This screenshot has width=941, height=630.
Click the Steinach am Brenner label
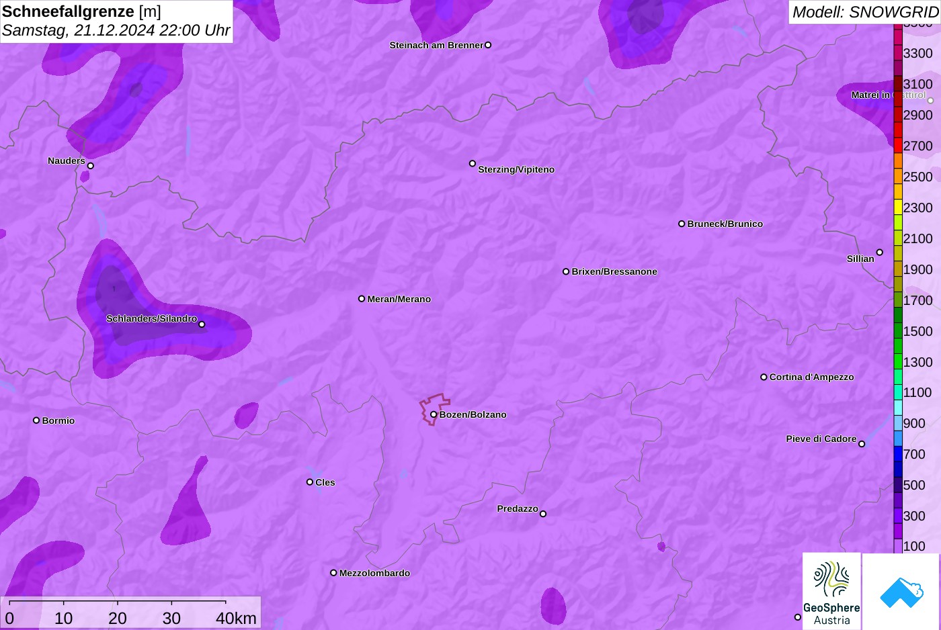pyautogui.click(x=436, y=45)
